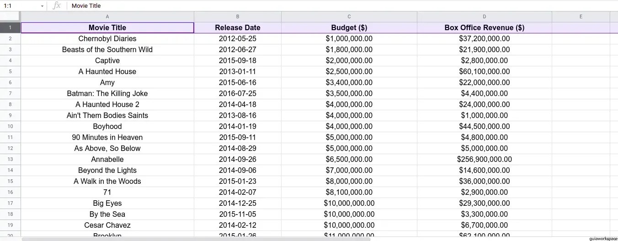Viewport: 618px width, 241px height.
Task: Select the Captive title cell
Action: coord(107,60)
